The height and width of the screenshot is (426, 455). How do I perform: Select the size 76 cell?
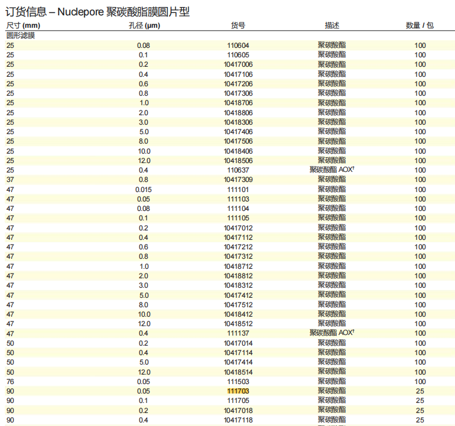click(10, 382)
